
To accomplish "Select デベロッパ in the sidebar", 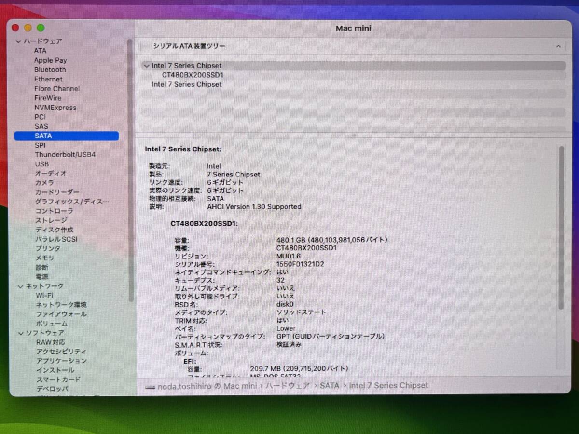I will (52, 389).
